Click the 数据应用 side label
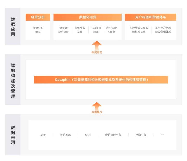 click(x=13, y=27)
